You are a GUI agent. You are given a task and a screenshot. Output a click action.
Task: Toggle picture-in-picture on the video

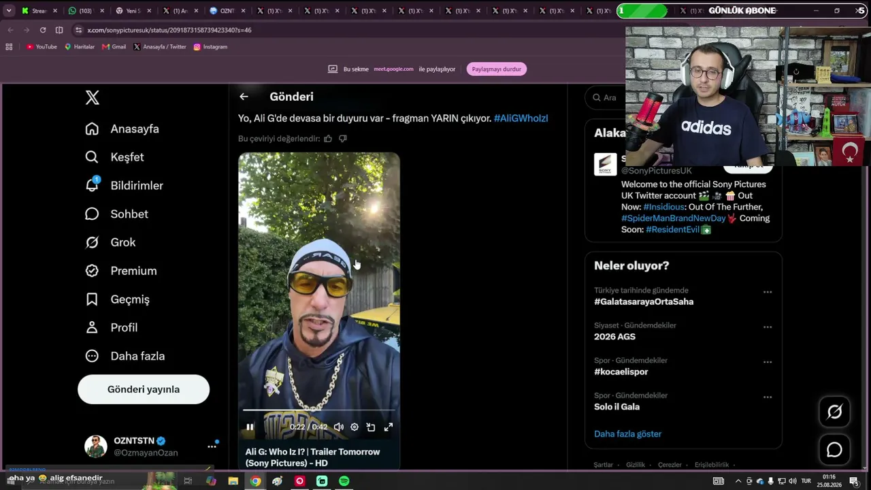click(371, 427)
